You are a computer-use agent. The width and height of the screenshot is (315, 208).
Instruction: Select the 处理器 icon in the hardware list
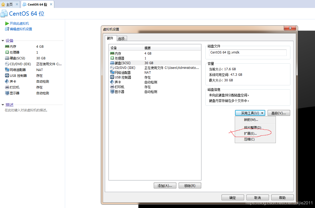(112, 58)
